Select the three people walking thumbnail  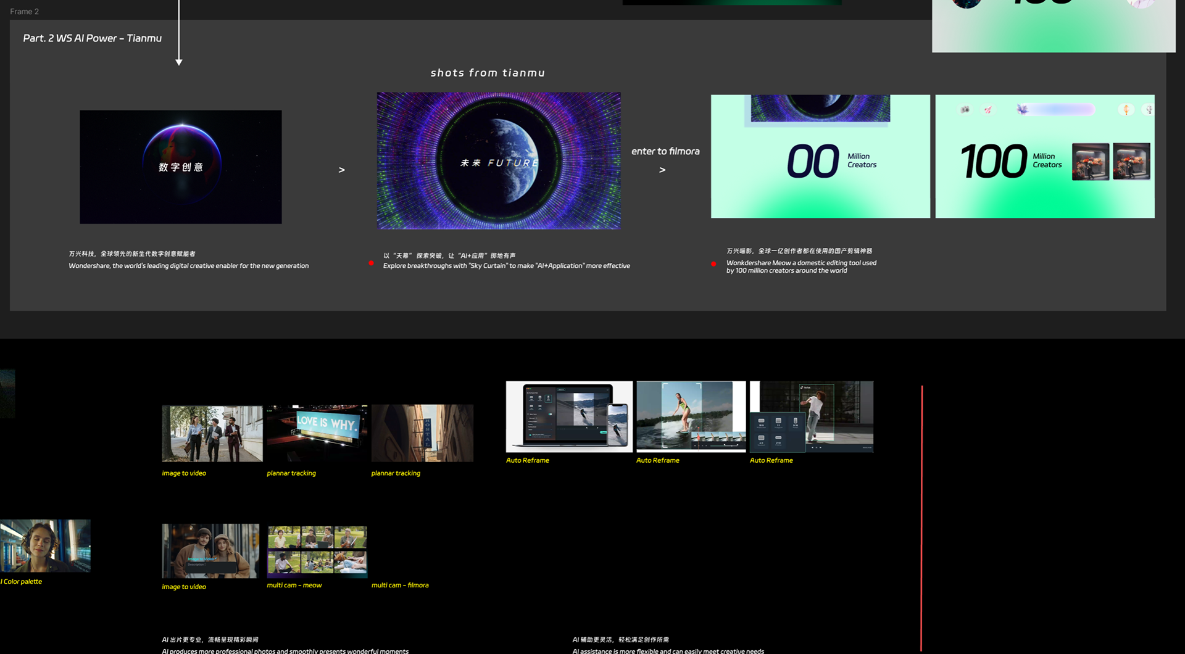pos(212,433)
